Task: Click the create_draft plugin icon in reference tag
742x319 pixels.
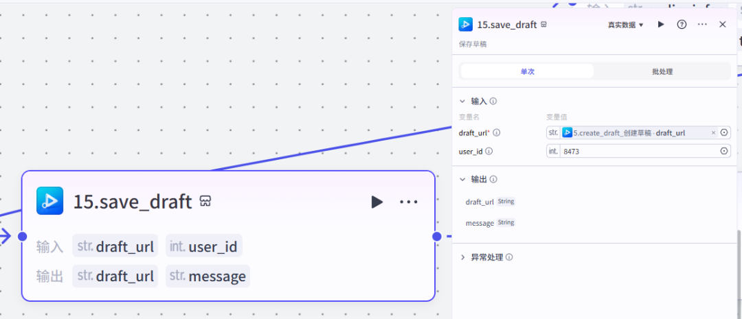Action: tap(567, 133)
